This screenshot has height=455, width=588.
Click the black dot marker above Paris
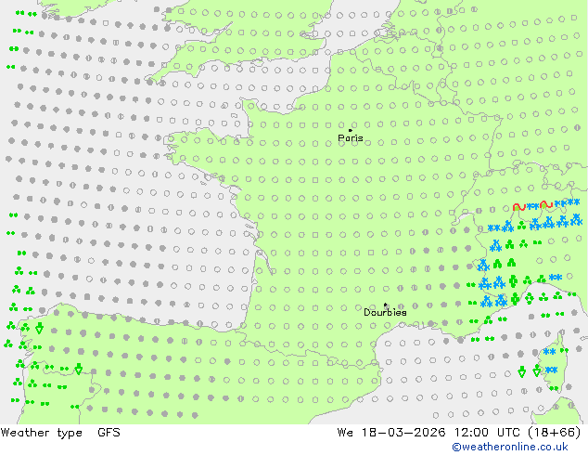(351, 130)
